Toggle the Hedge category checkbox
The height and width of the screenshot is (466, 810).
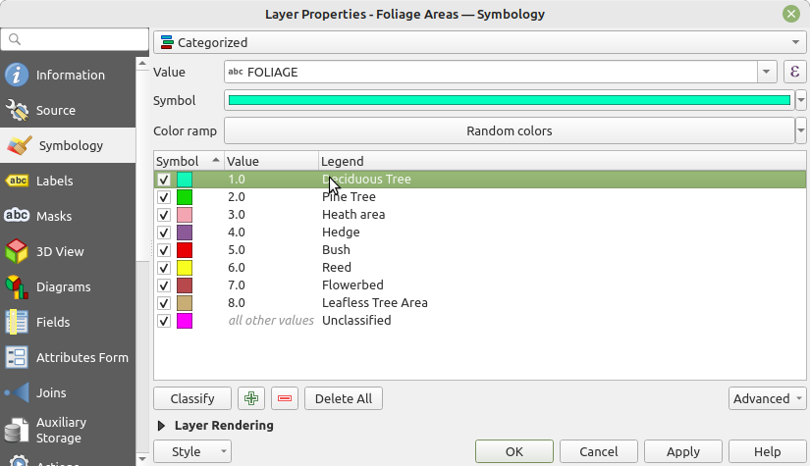164,233
